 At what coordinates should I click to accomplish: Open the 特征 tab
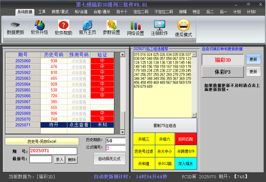[196, 12]
